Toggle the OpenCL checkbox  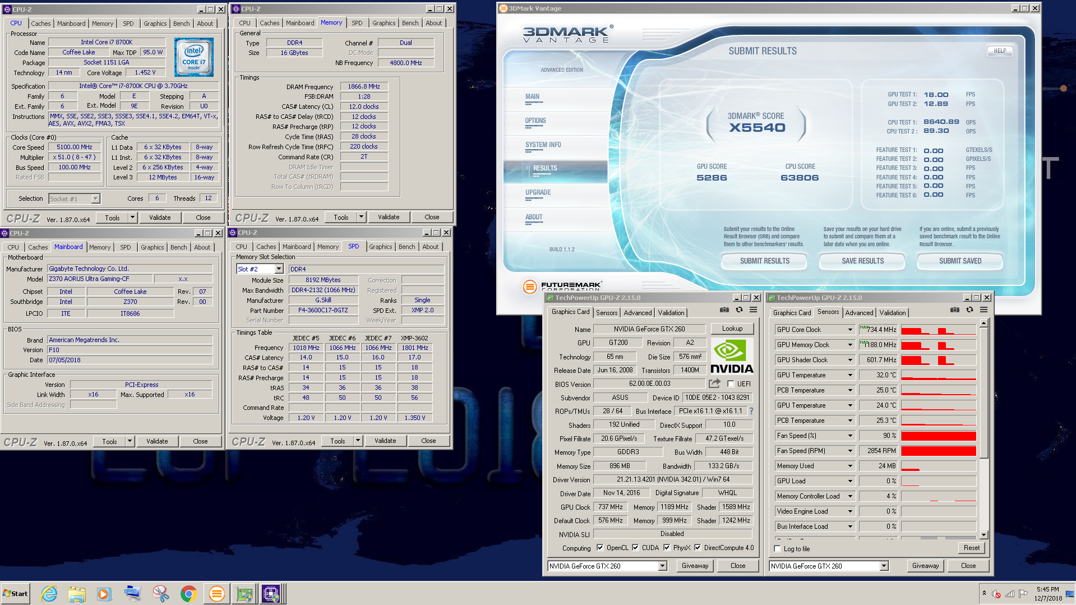click(x=600, y=548)
